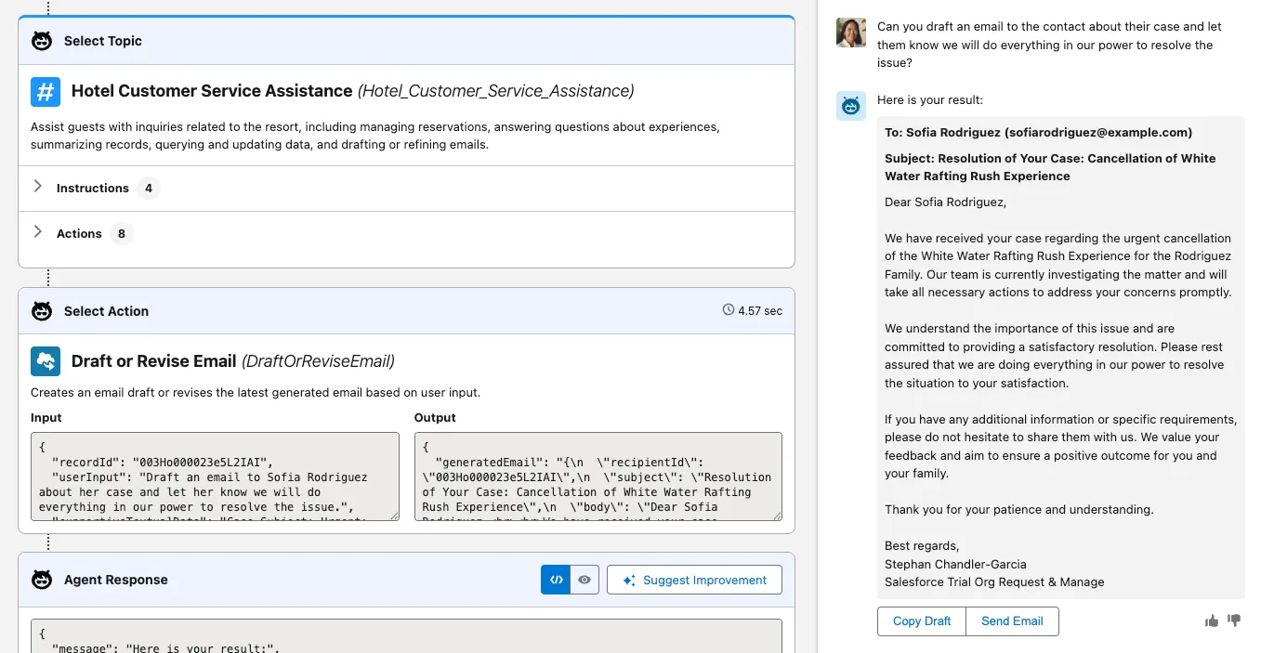Click the blue hashtag topic icon
The height and width of the screenshot is (653, 1261).
pyautogui.click(x=46, y=91)
